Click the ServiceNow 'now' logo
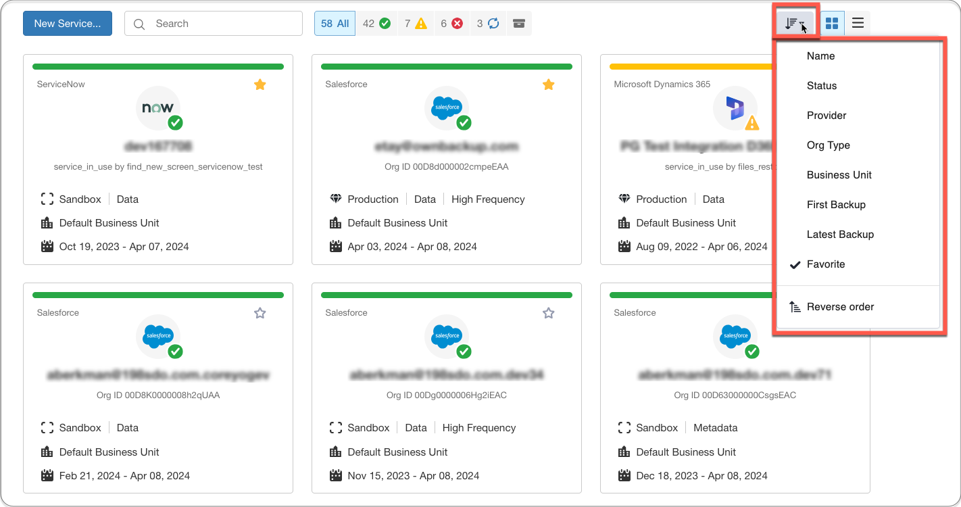The width and height of the screenshot is (961, 507). pyautogui.click(x=158, y=108)
